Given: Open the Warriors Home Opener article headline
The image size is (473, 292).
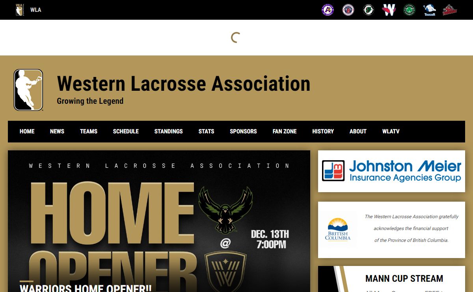Looking at the screenshot, I should [x=86, y=288].
